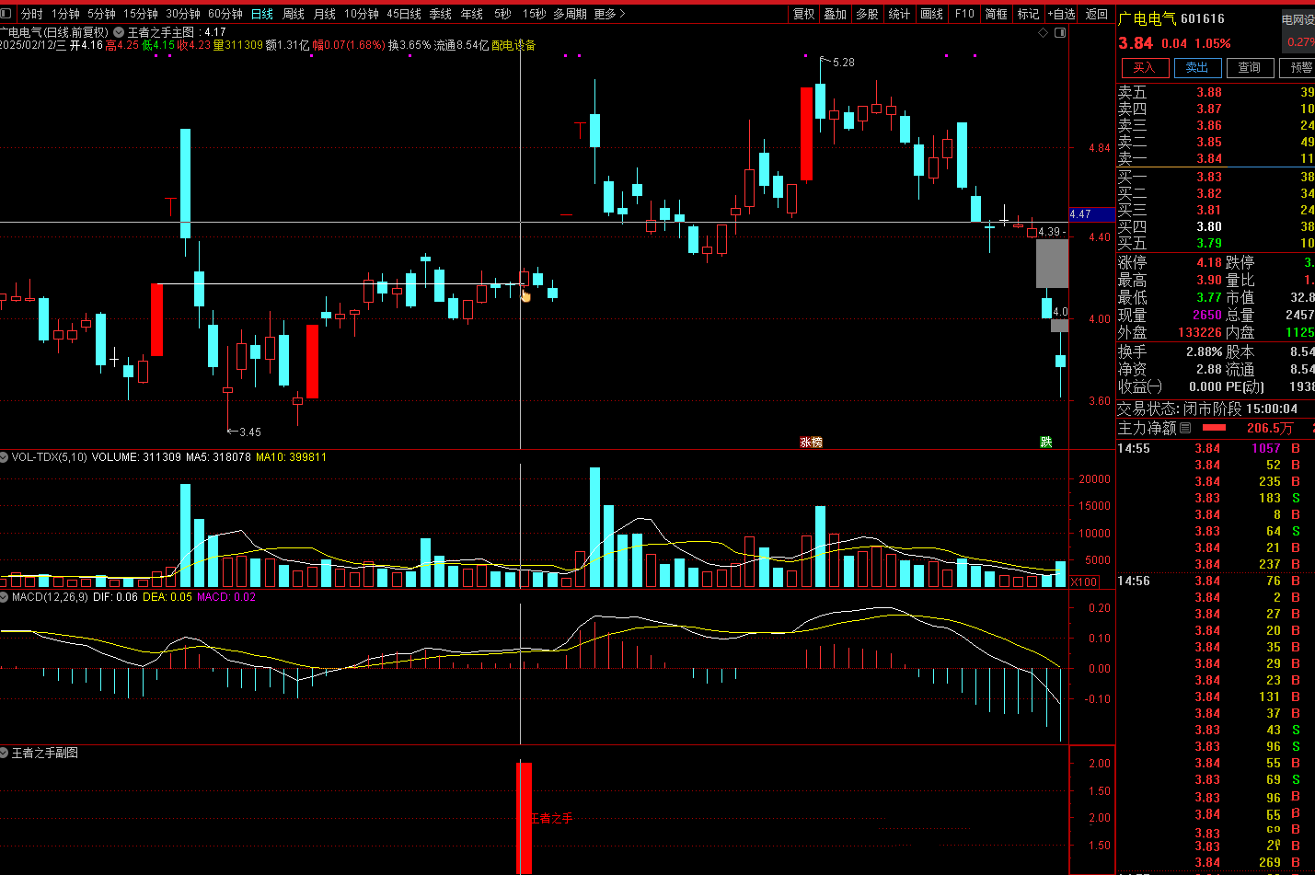The width and height of the screenshot is (1315, 875).
Task: Open the 主力净额 detail list icon
Action: click(1185, 428)
